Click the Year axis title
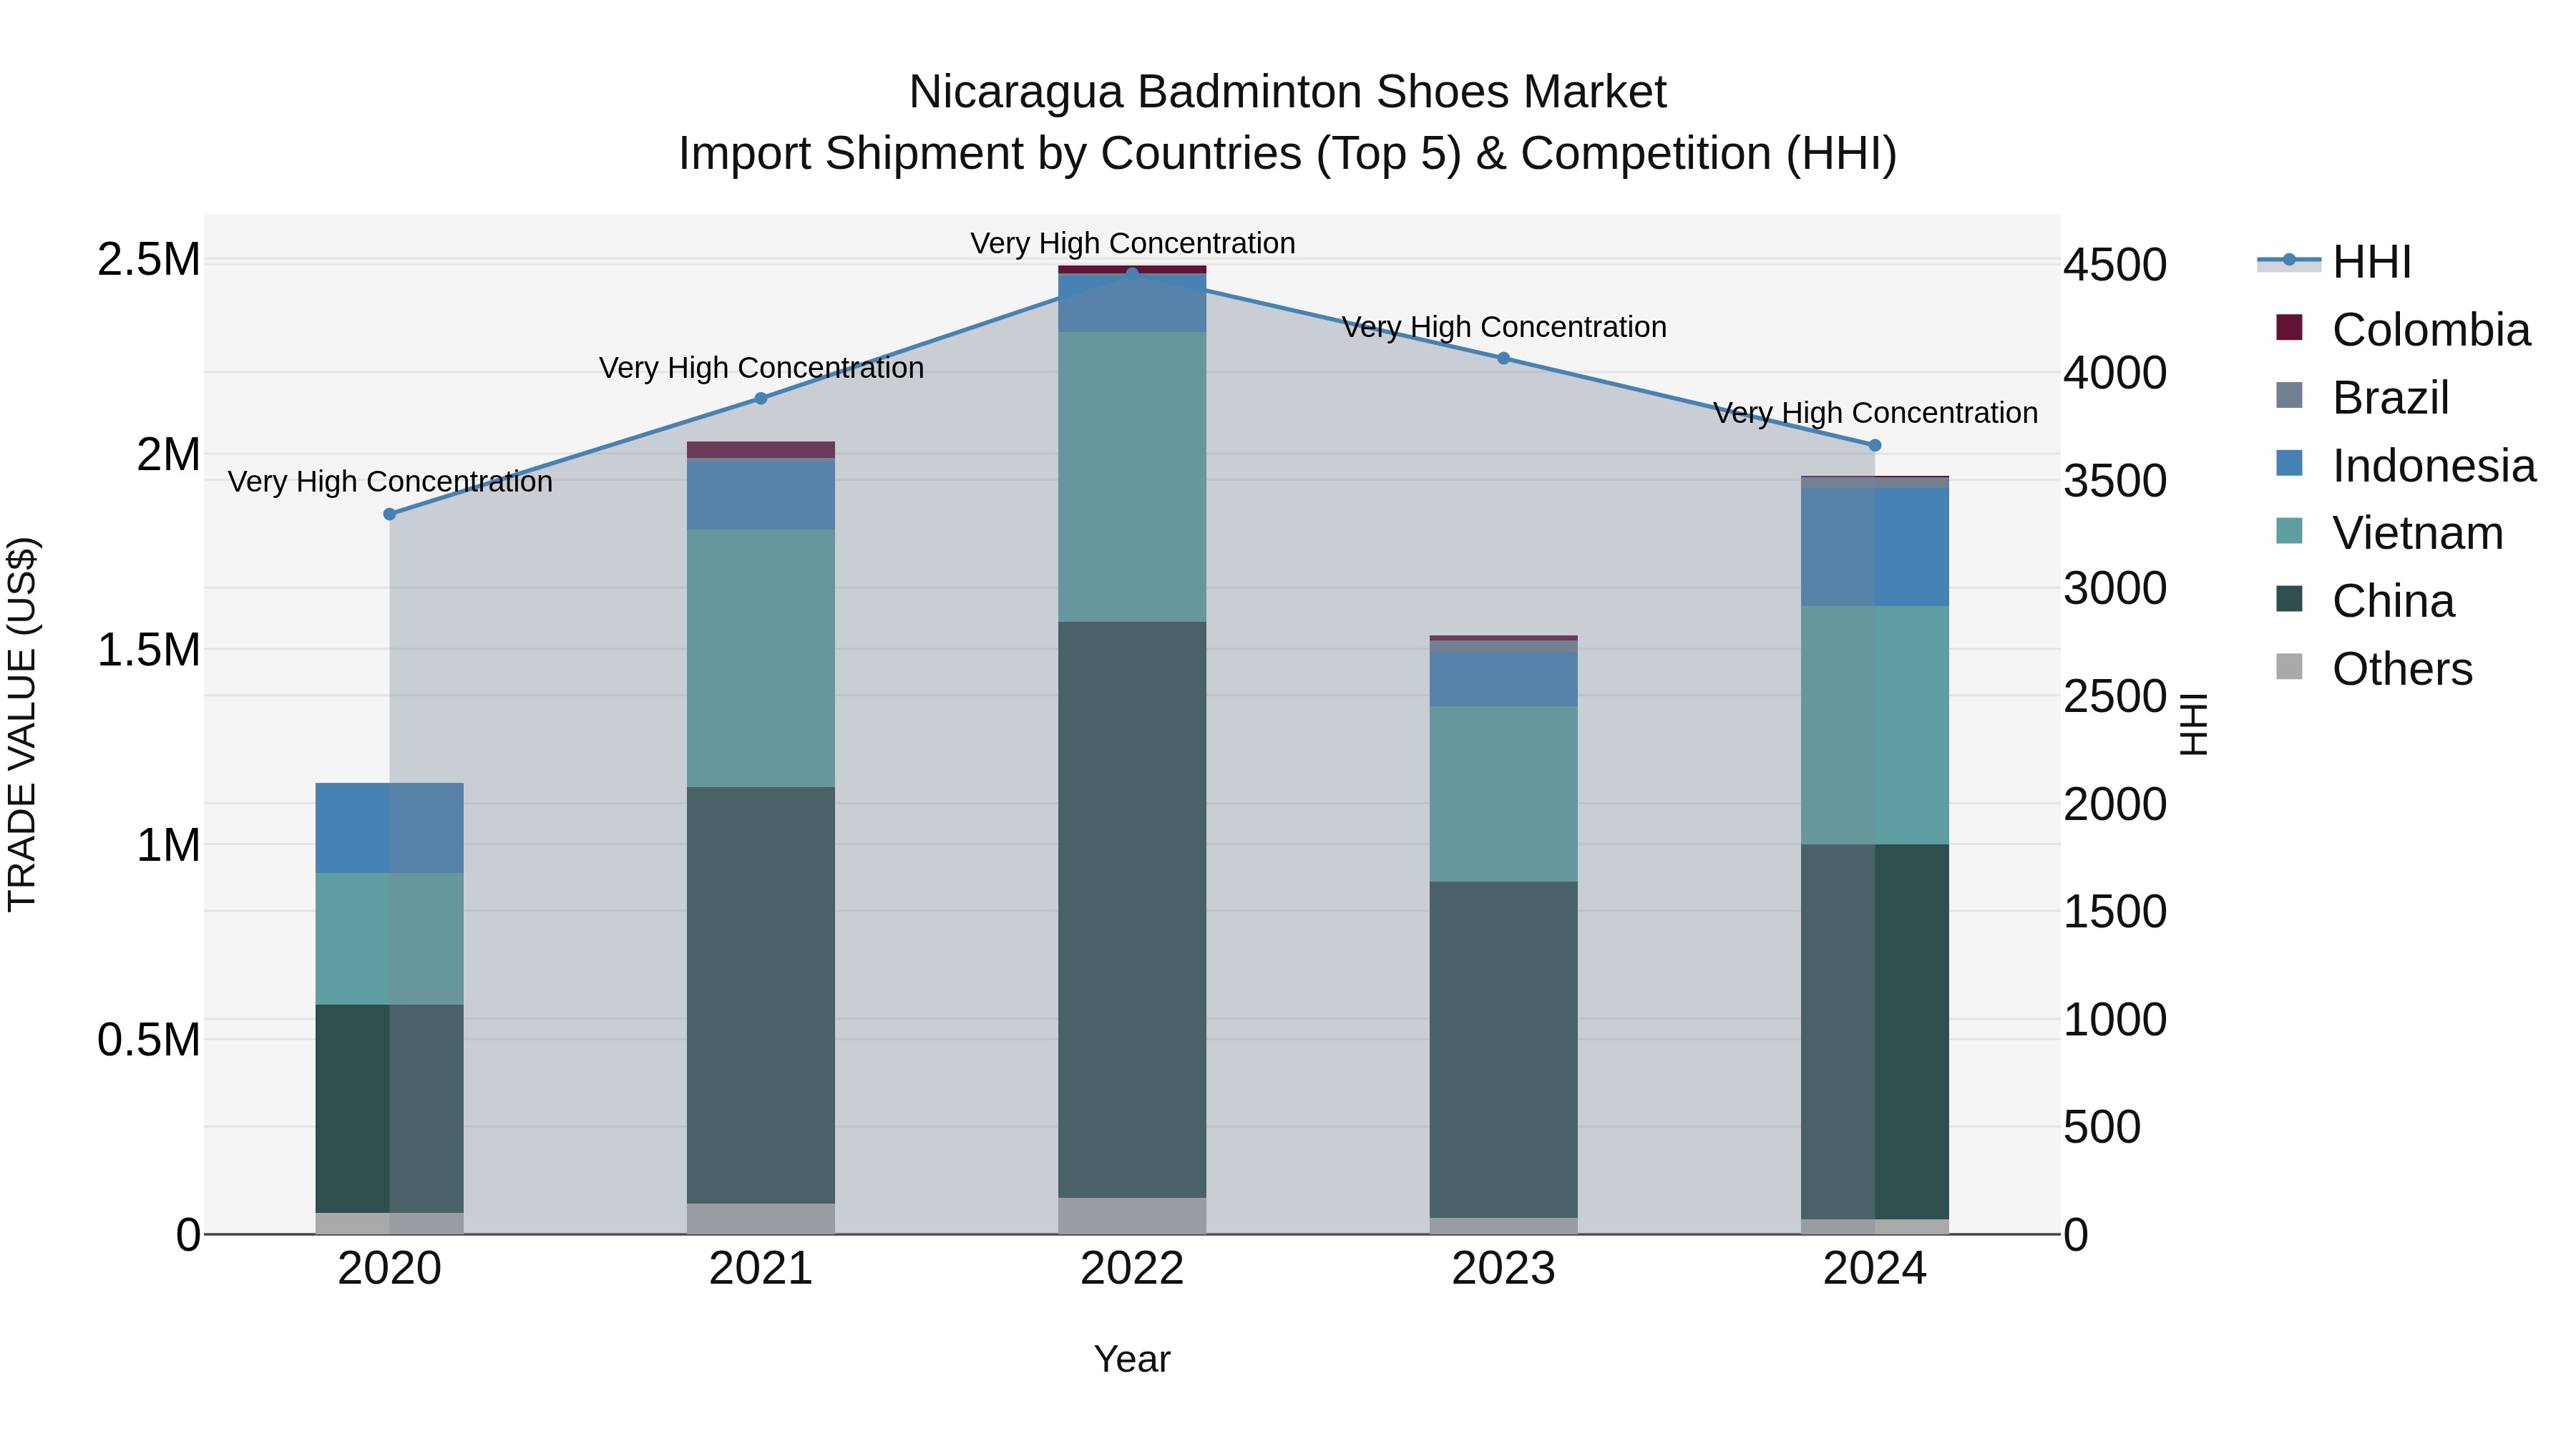This screenshot has width=2576, height=1449. [1132, 1359]
